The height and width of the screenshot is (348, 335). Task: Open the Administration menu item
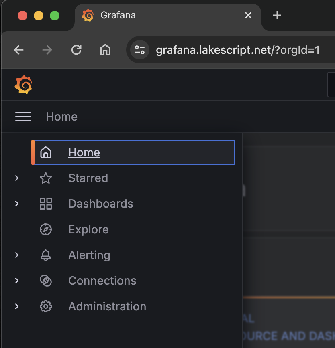click(107, 306)
